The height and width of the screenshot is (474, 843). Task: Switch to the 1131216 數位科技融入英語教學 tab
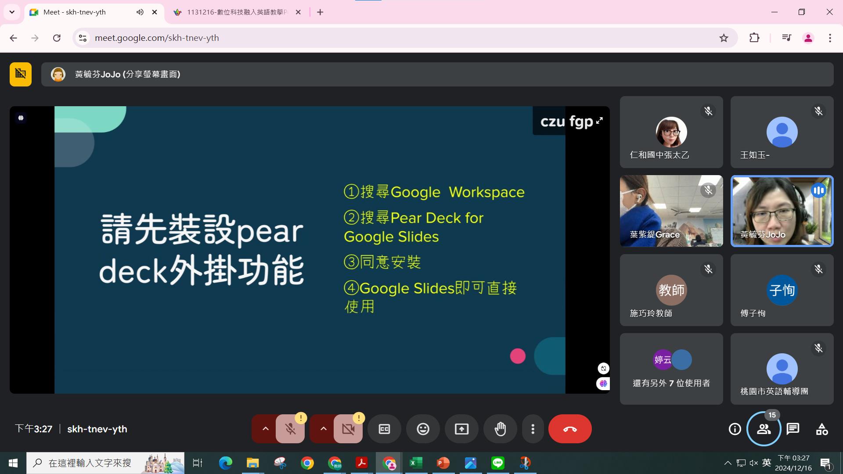pyautogui.click(x=236, y=12)
